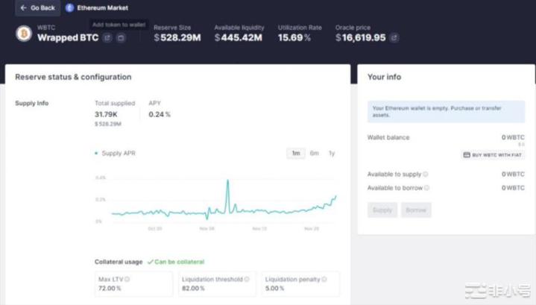The height and width of the screenshot is (305, 536).
Task: Click the Liquidation penalty value 5.00%
Action: [x=274, y=289]
